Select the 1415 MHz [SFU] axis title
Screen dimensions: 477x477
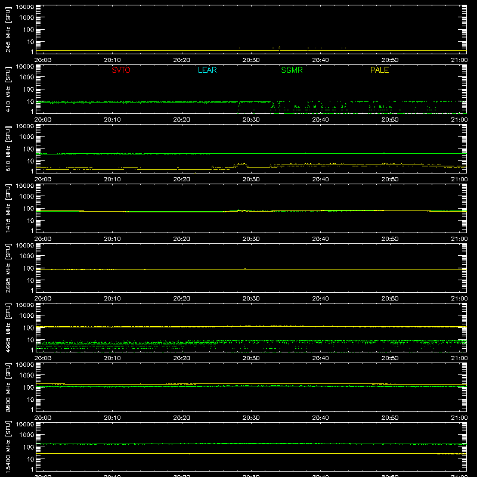[8, 208]
